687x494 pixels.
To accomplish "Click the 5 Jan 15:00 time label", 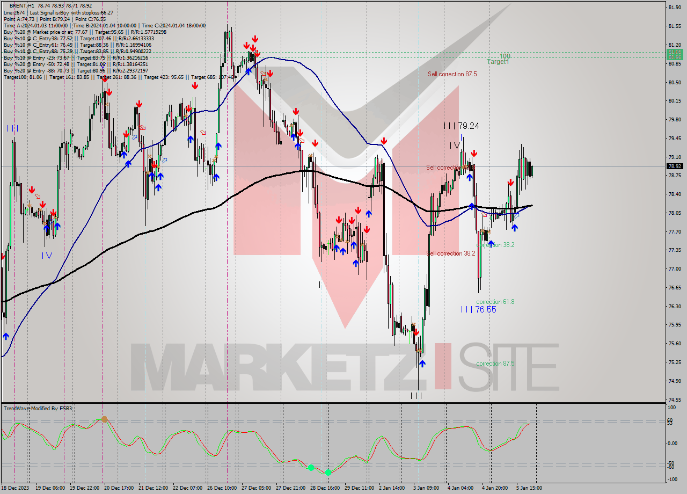I will pyautogui.click(x=529, y=488).
